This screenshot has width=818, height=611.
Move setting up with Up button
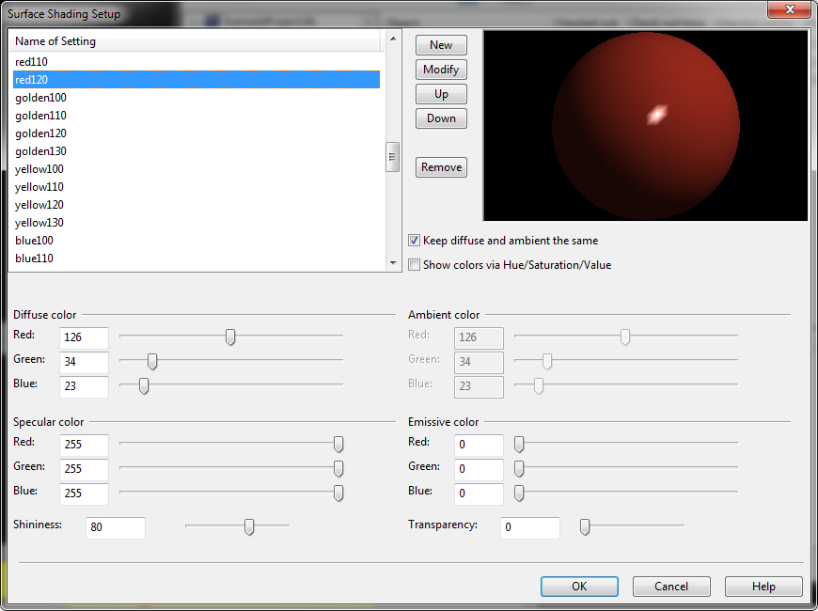click(441, 94)
